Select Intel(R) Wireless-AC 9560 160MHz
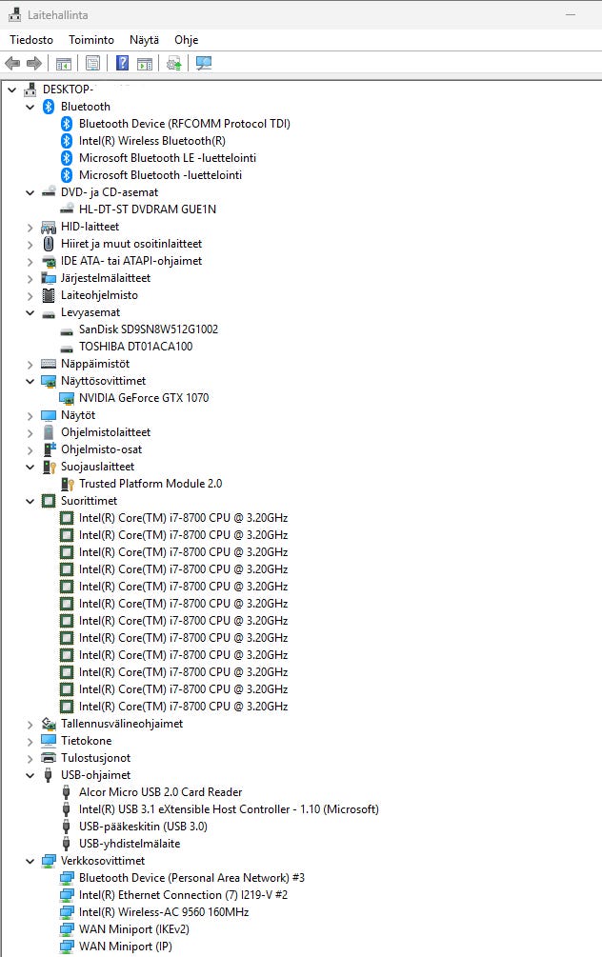 click(x=164, y=912)
